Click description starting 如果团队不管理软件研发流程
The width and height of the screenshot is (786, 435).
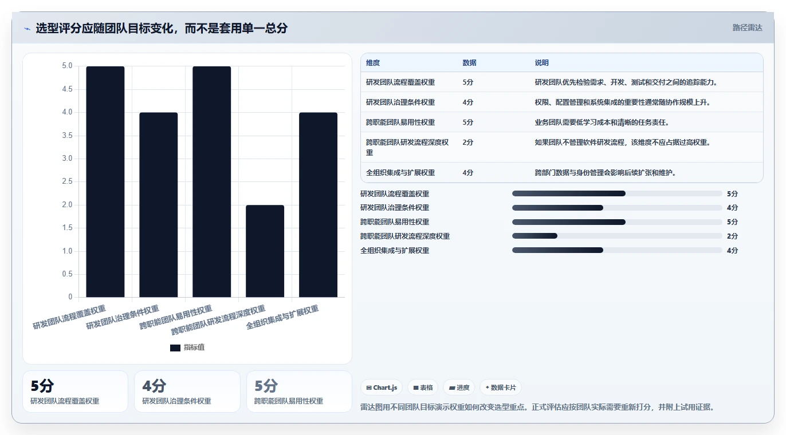coord(623,143)
